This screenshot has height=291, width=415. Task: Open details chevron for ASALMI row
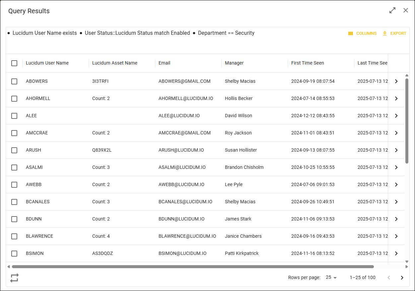click(x=396, y=168)
